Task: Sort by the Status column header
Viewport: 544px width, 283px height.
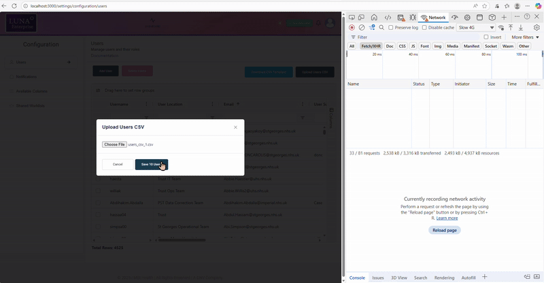Action: [x=421, y=84]
